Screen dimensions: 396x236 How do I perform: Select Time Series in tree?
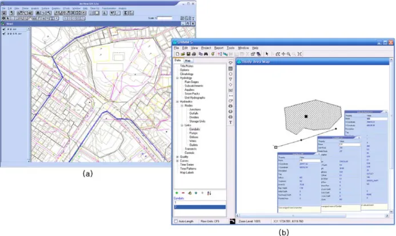[187, 165]
